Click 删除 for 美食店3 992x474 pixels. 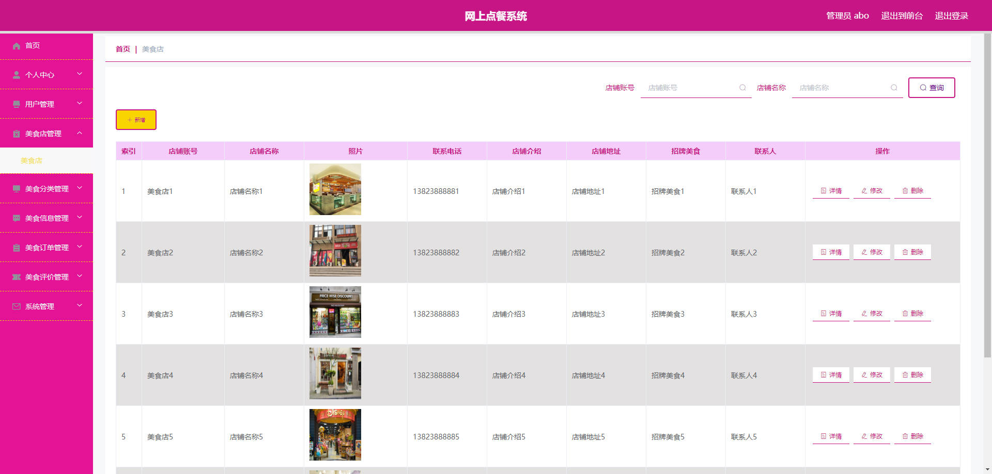[912, 314]
